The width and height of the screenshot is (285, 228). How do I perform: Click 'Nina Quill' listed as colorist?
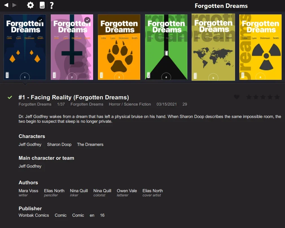point(102,191)
